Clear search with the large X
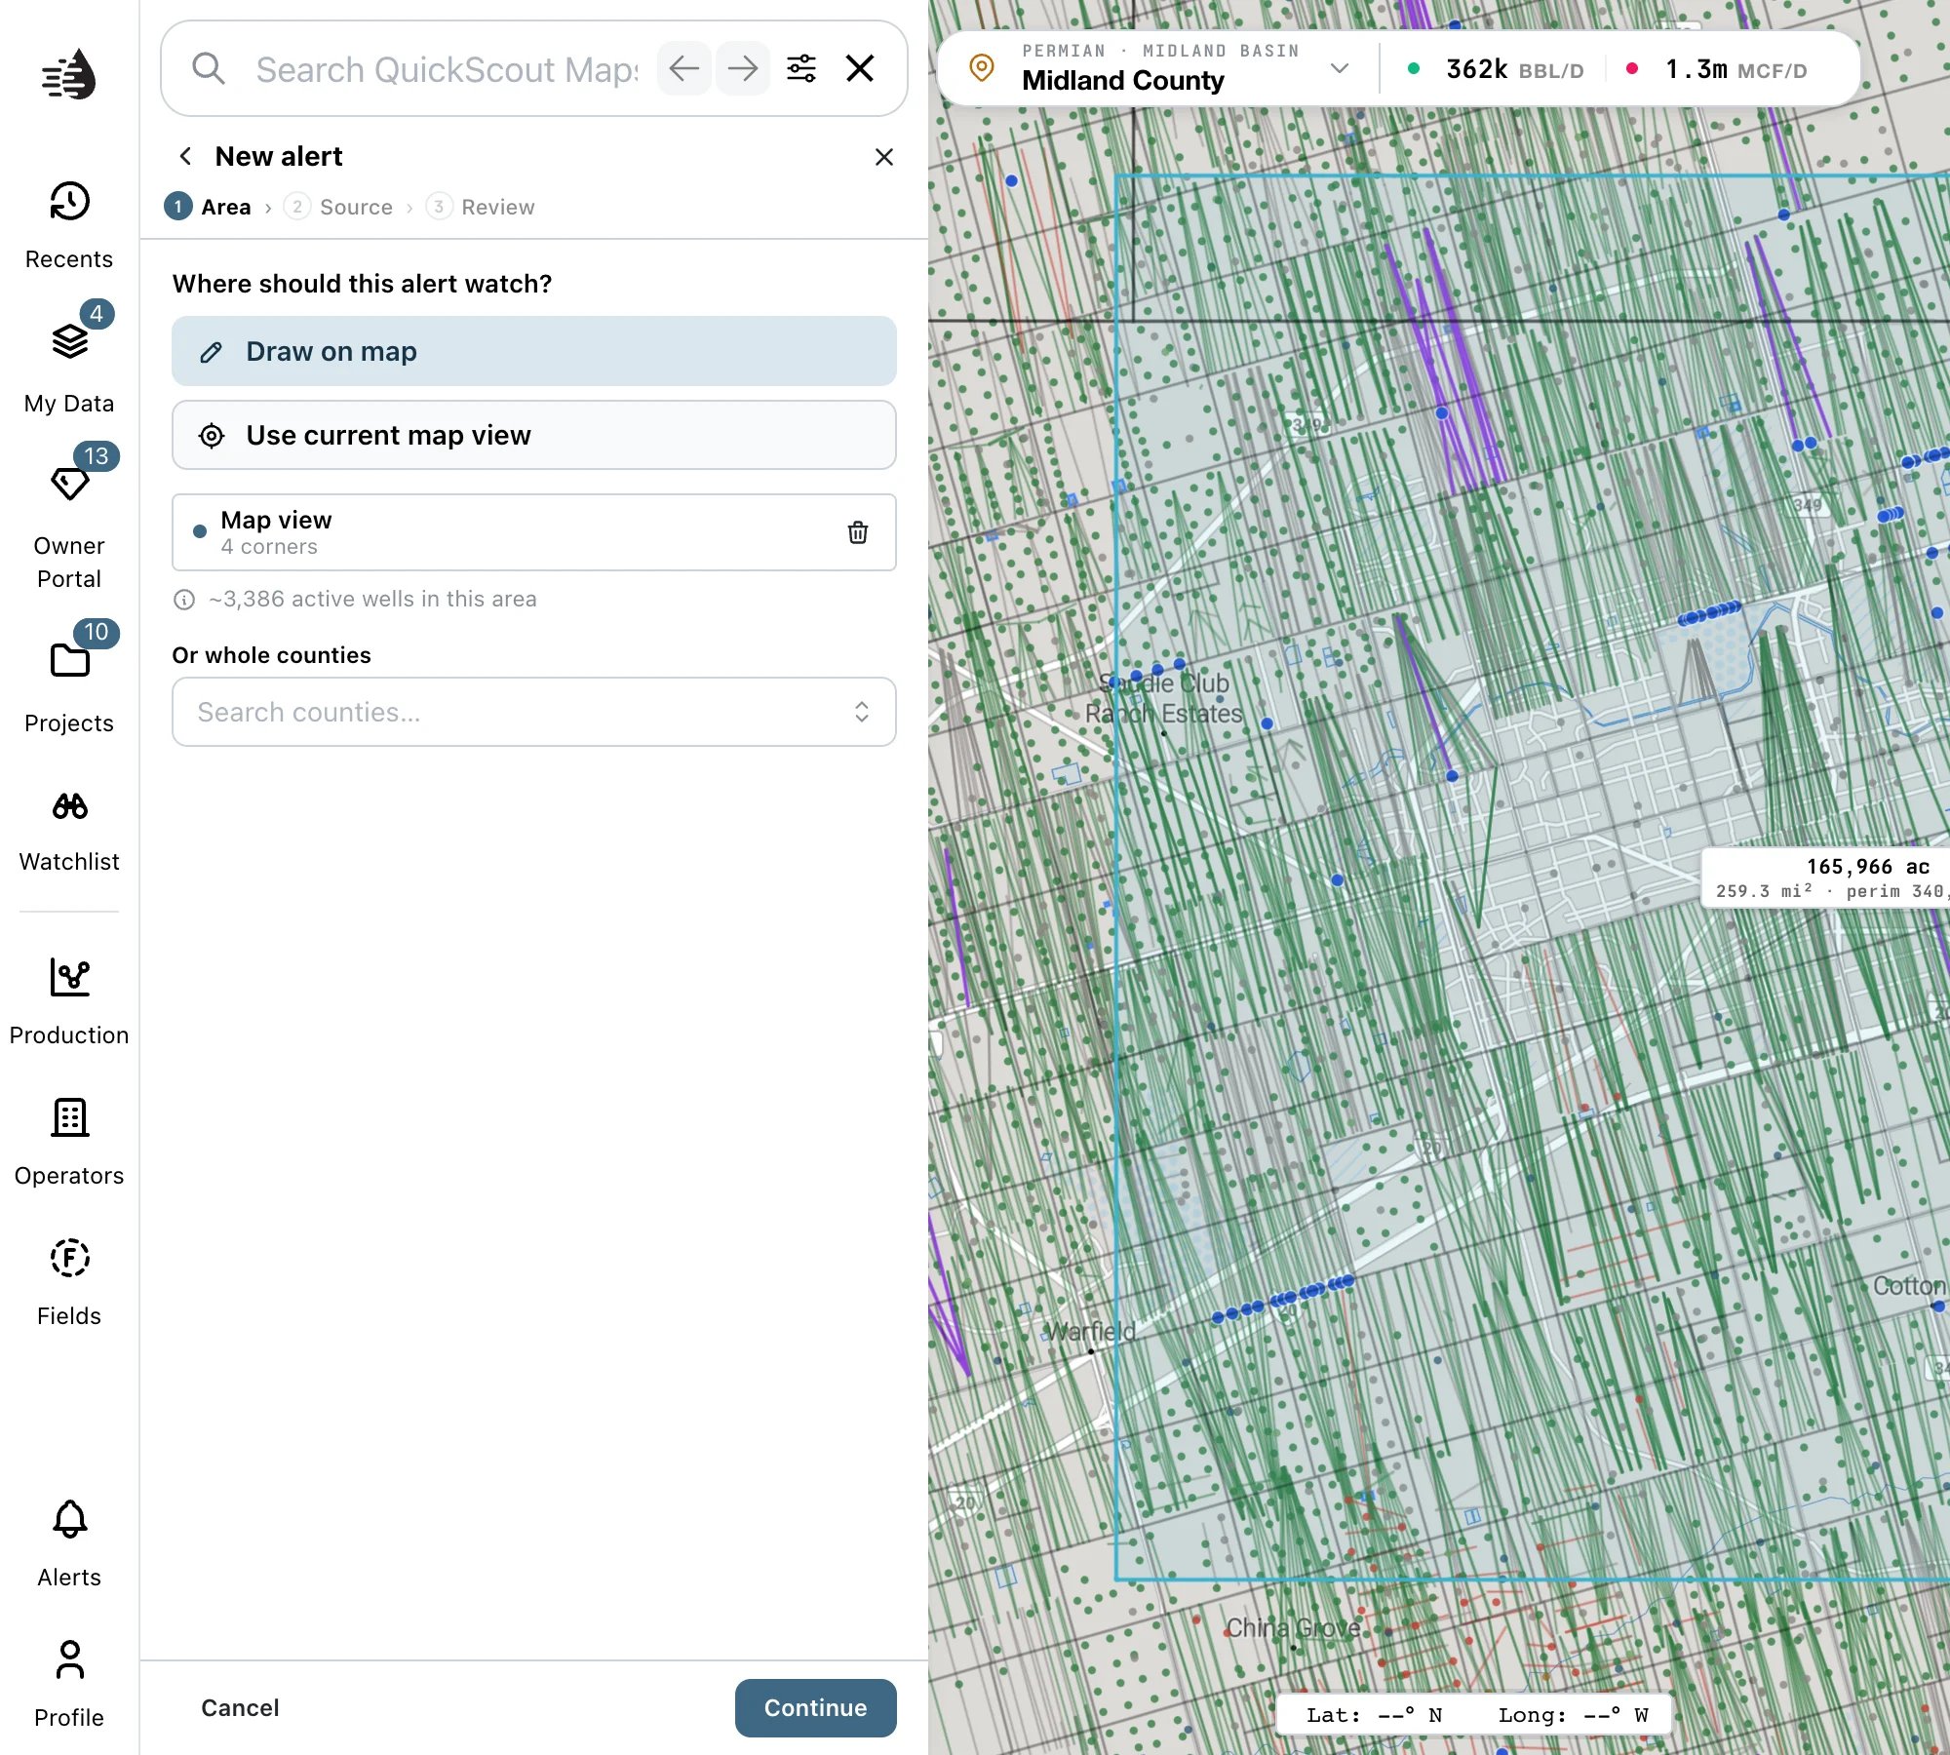Image resolution: width=1950 pixels, height=1755 pixels. click(x=860, y=68)
